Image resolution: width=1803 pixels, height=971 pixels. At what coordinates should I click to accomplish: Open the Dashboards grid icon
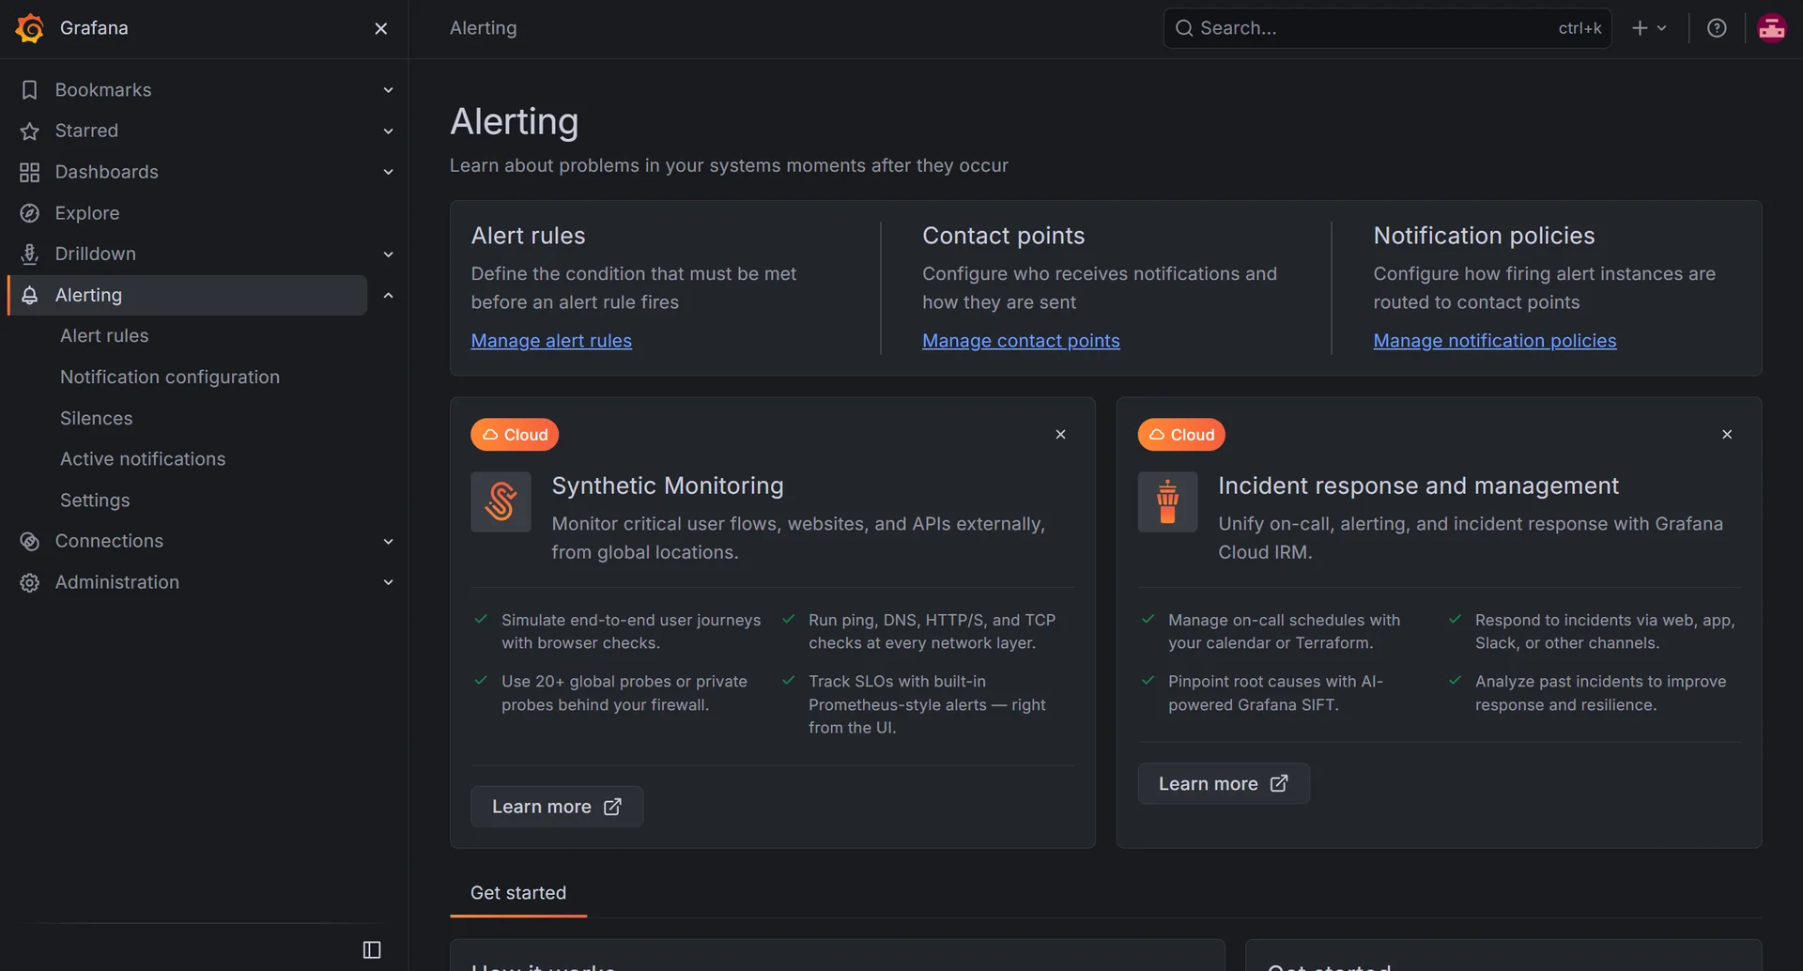coord(30,172)
